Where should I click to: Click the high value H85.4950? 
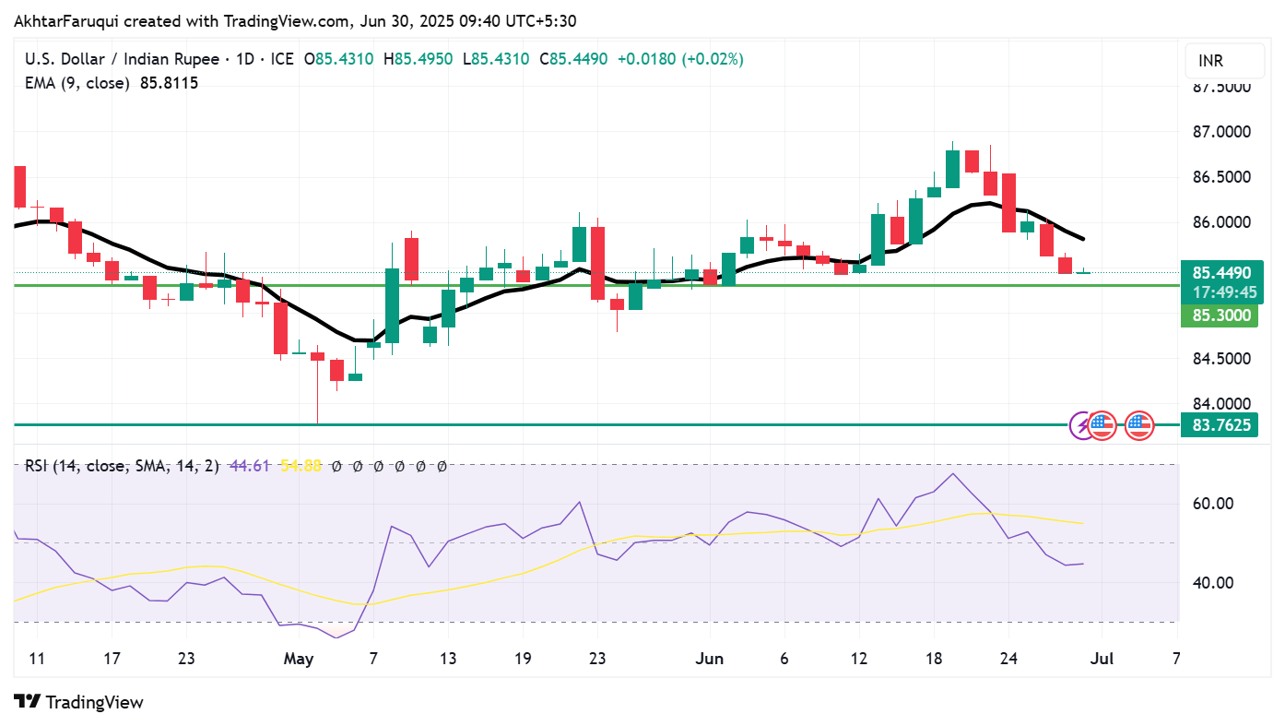click(x=418, y=59)
